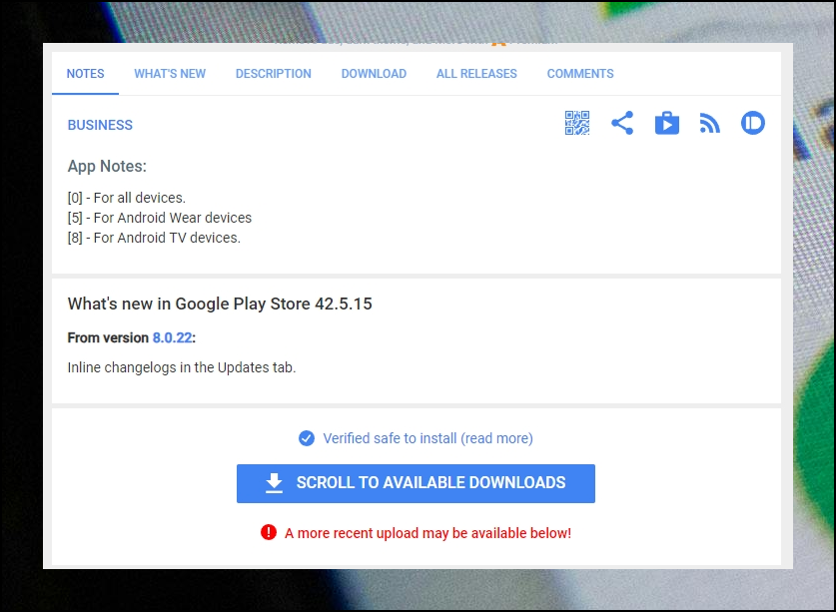
Task: Click 'Inline changelogs in the Updates tab.' text
Action: 181,367
